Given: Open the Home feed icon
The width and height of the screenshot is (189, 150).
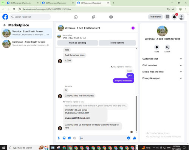Looking at the screenshot, I should click(76, 17).
